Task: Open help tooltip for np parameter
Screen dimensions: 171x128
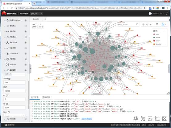Action: coord(7,104)
